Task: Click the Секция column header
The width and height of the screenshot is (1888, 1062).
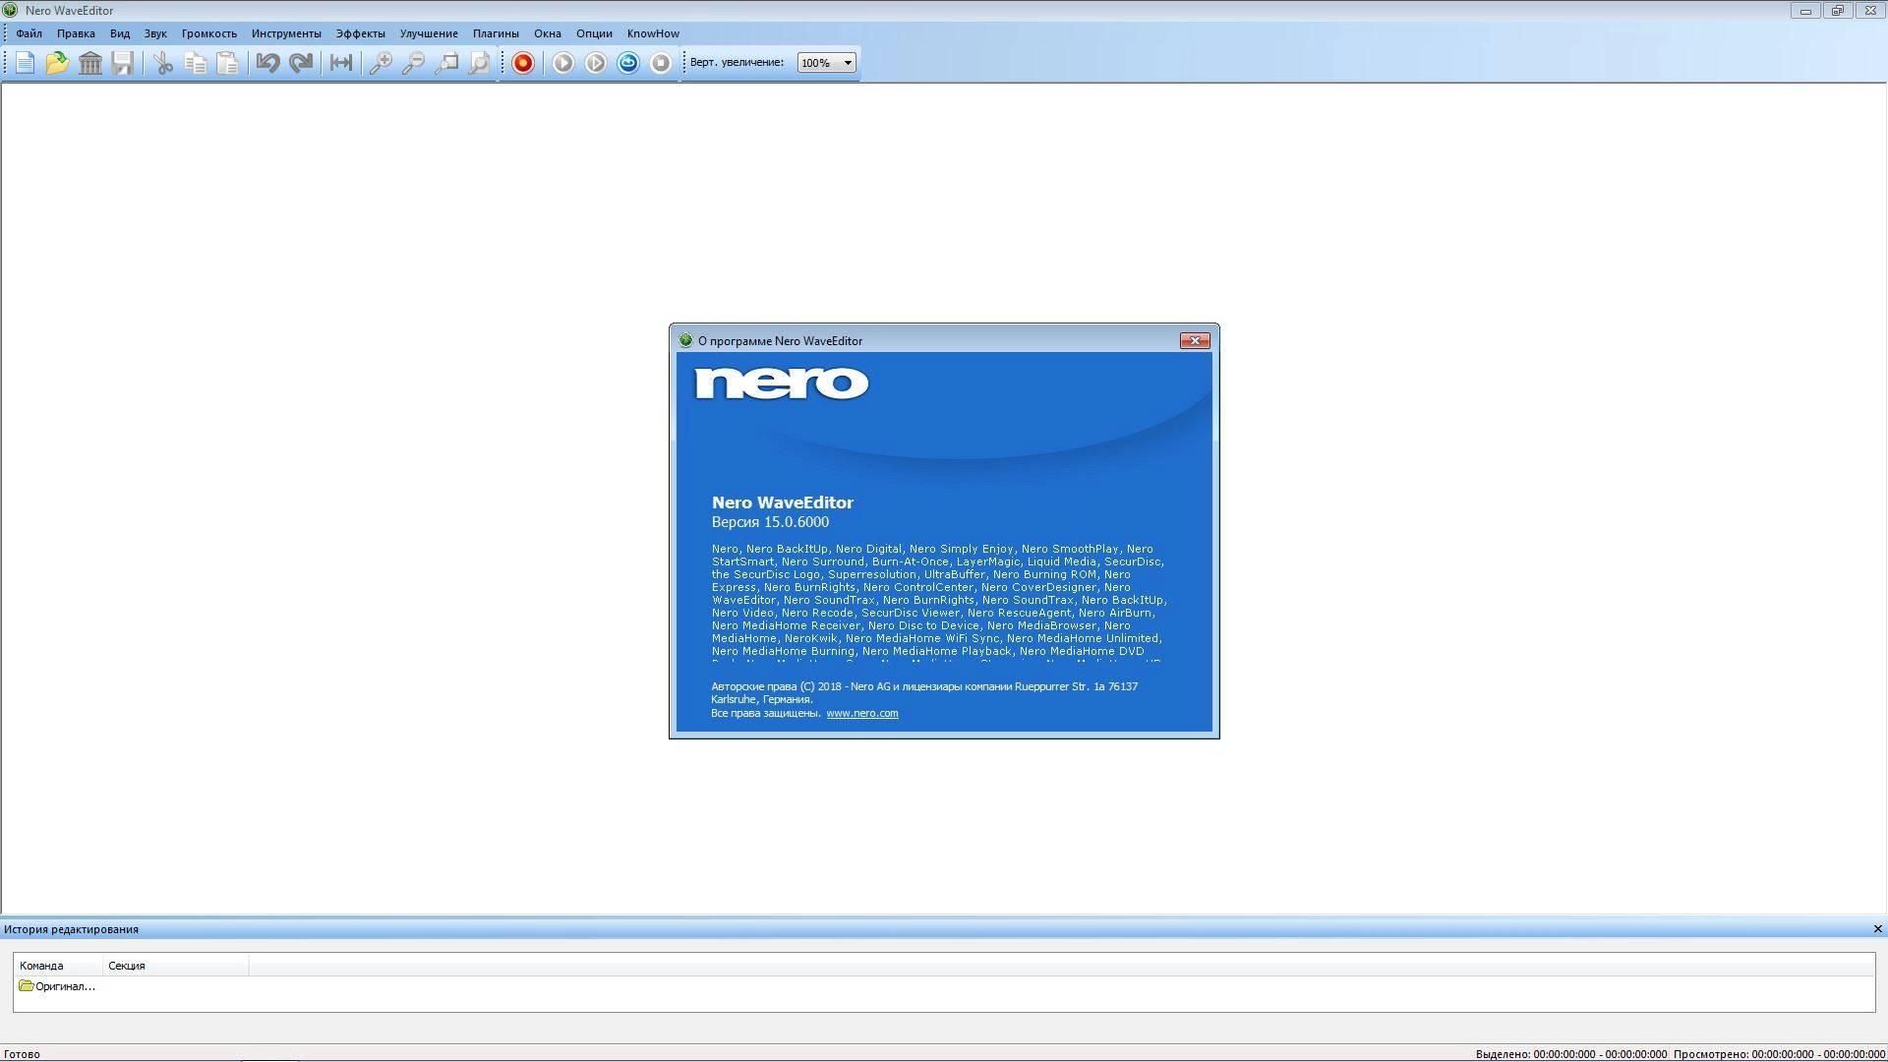Action: [x=175, y=966]
